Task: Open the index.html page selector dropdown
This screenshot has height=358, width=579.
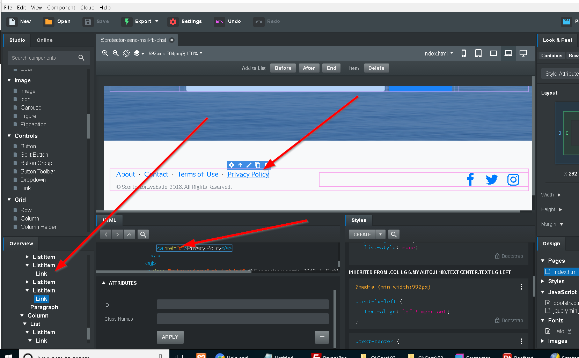Action: 438,53
